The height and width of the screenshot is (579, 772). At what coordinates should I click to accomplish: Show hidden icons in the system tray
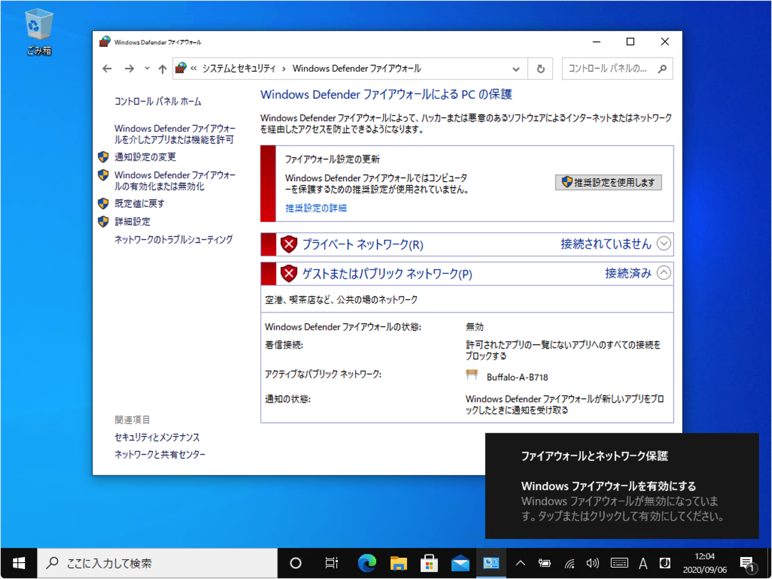click(x=521, y=564)
